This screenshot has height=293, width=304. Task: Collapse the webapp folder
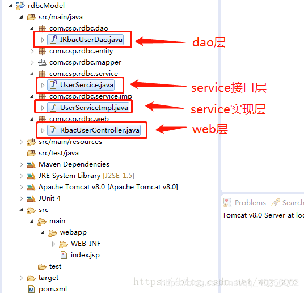point(43,233)
